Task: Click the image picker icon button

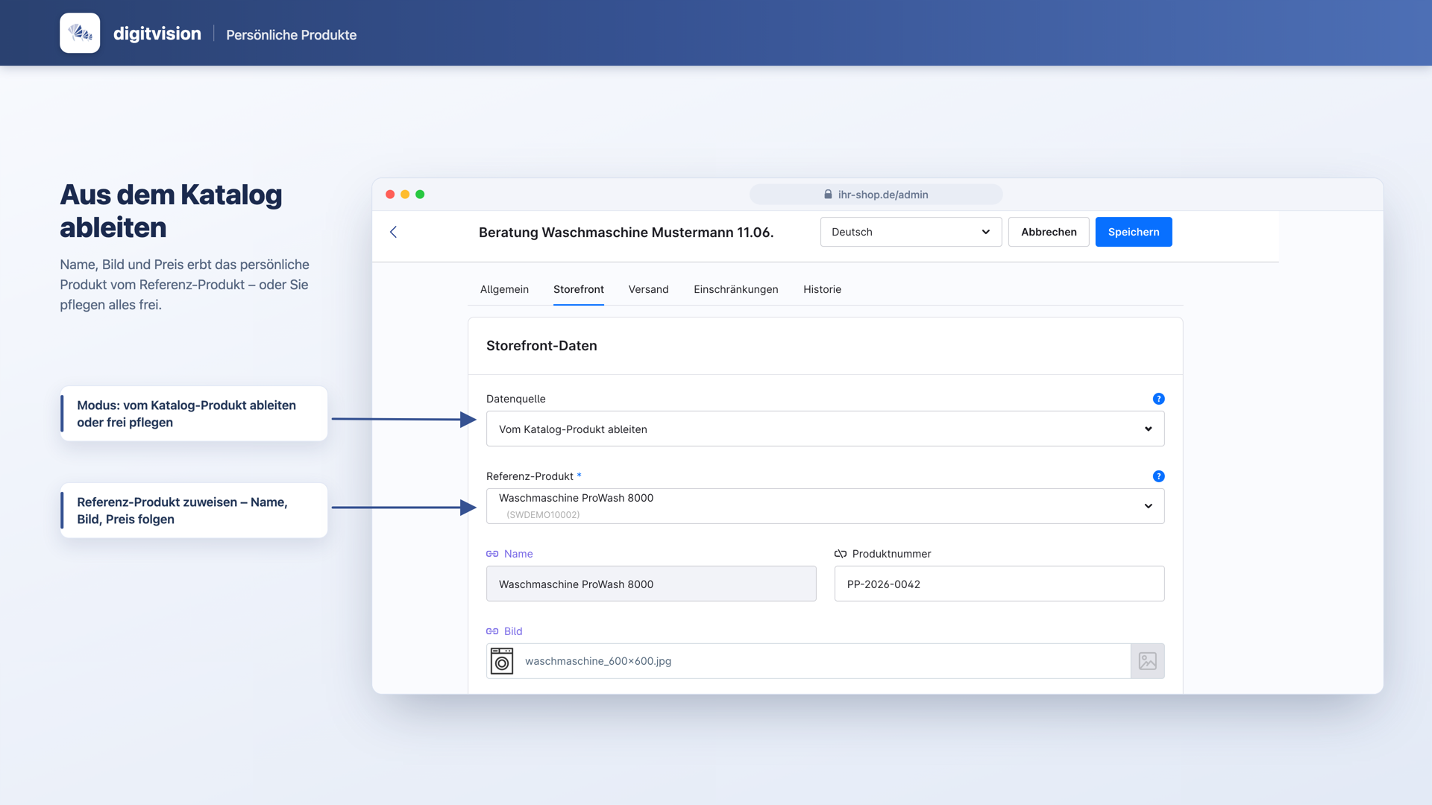Action: click(x=1147, y=661)
